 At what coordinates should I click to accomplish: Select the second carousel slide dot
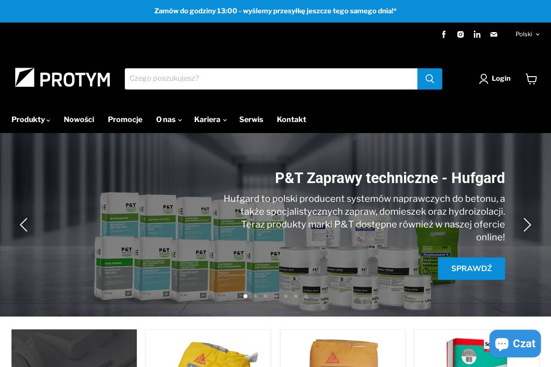tap(255, 296)
